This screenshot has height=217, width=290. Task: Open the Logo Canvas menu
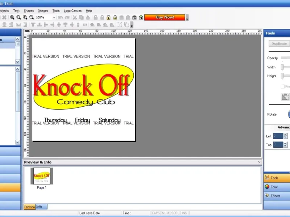click(x=73, y=11)
